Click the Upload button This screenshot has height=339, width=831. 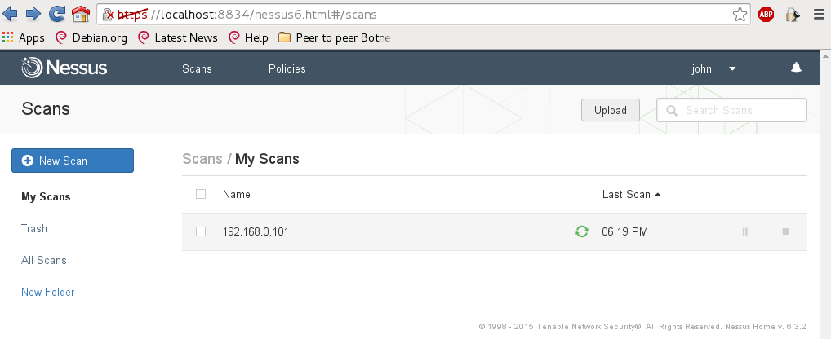pos(611,110)
